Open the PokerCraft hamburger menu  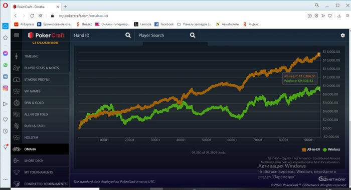17,35
